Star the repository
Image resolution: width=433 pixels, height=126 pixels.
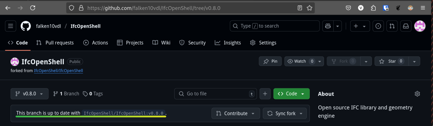point(392,61)
